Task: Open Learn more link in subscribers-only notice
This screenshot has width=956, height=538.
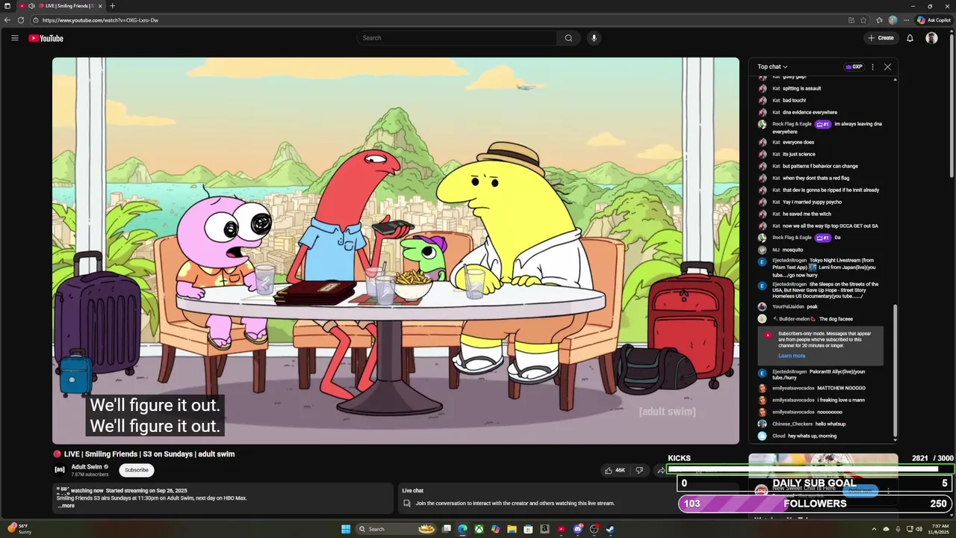Action: 792,356
